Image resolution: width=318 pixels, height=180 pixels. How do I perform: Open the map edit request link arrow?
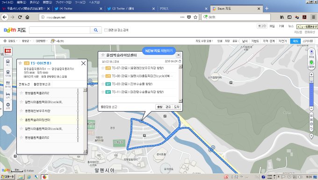(212, 41)
